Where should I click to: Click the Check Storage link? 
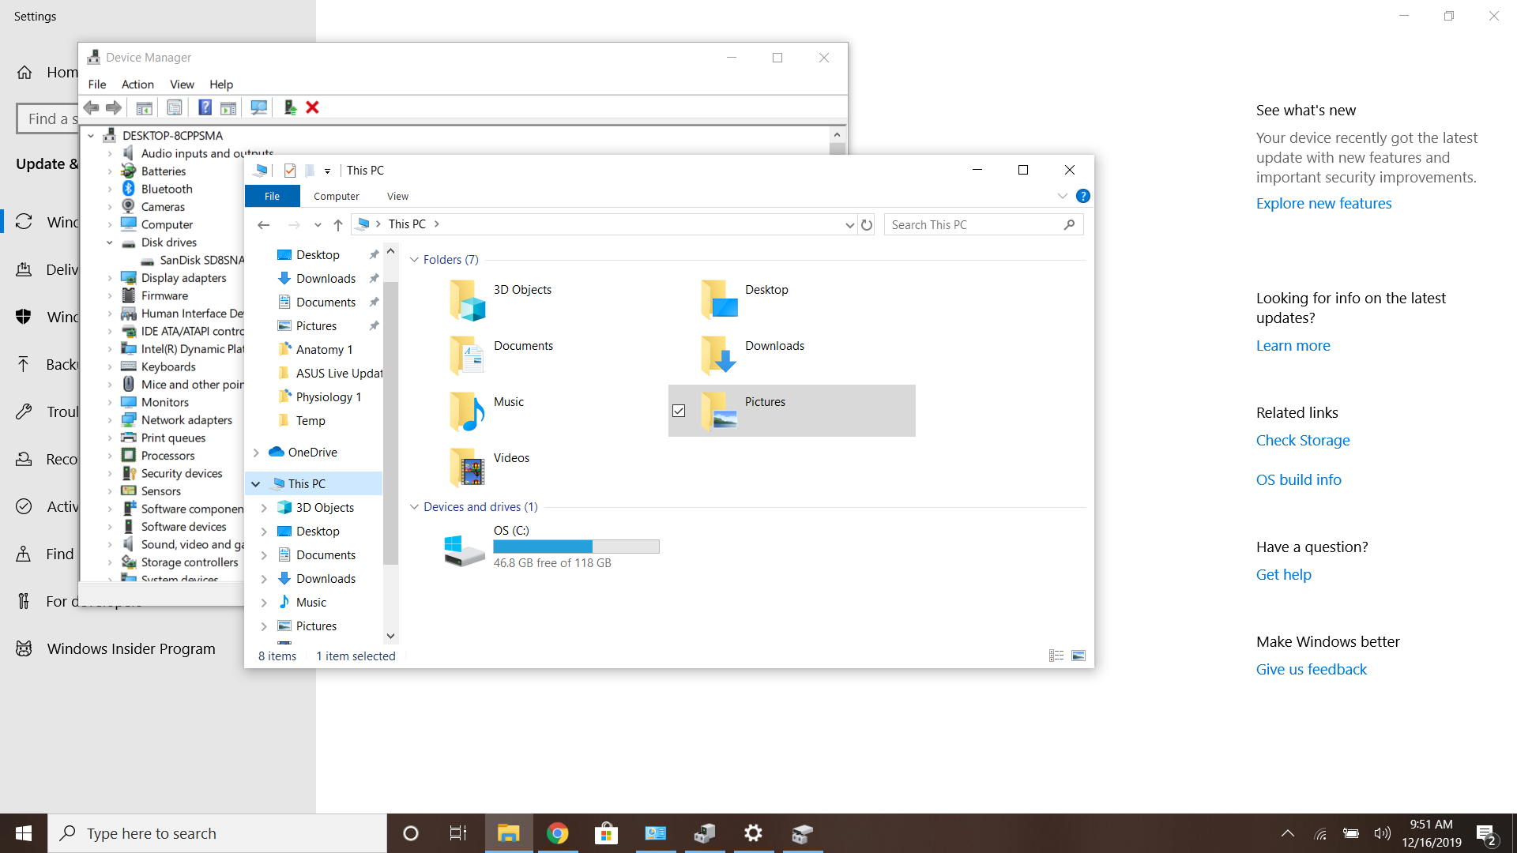point(1303,440)
